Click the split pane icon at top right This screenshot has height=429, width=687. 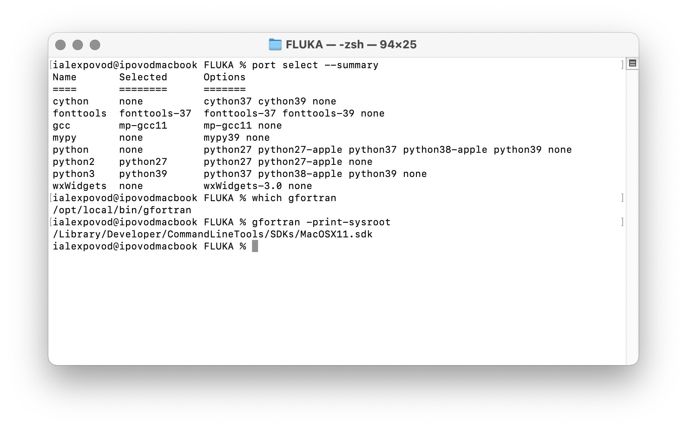[x=632, y=63]
